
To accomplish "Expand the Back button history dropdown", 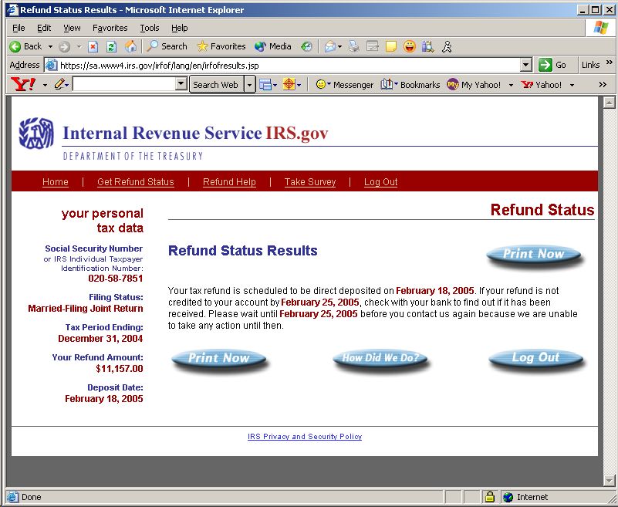I will click(x=50, y=47).
